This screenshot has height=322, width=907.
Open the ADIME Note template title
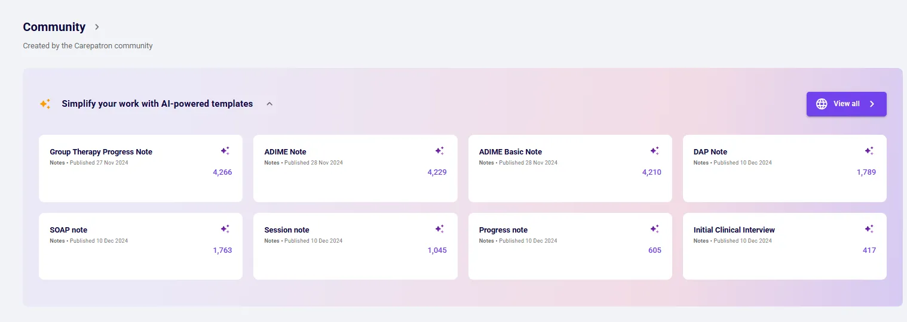coord(285,152)
